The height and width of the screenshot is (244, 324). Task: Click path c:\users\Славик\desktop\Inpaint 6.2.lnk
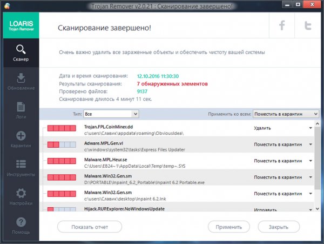(125, 199)
